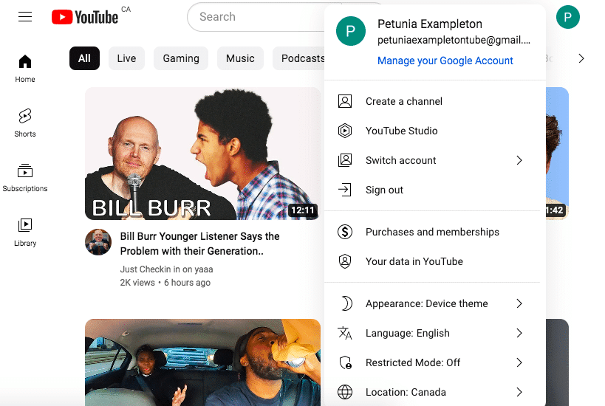Click the 12:11 duration badge
605x406 pixels.
tap(303, 210)
